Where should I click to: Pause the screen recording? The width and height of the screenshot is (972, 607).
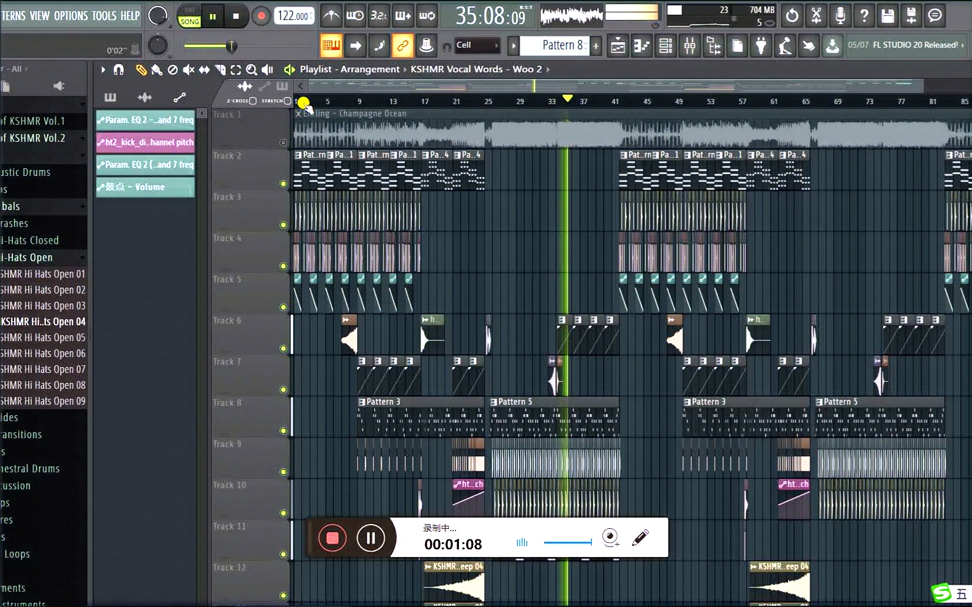click(x=371, y=538)
